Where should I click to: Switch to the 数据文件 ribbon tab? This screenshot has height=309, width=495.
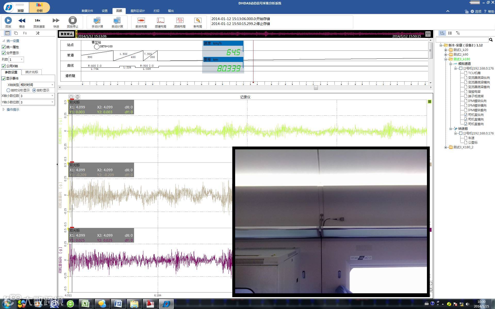pos(87,11)
